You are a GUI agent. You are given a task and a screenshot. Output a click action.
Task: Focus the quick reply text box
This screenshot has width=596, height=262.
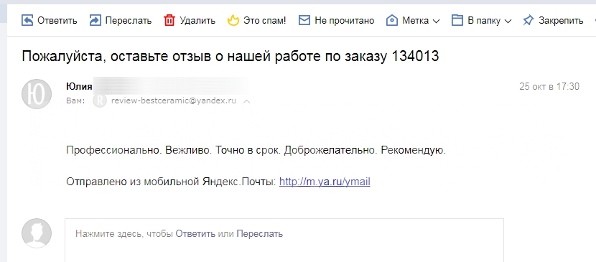[x=284, y=240]
